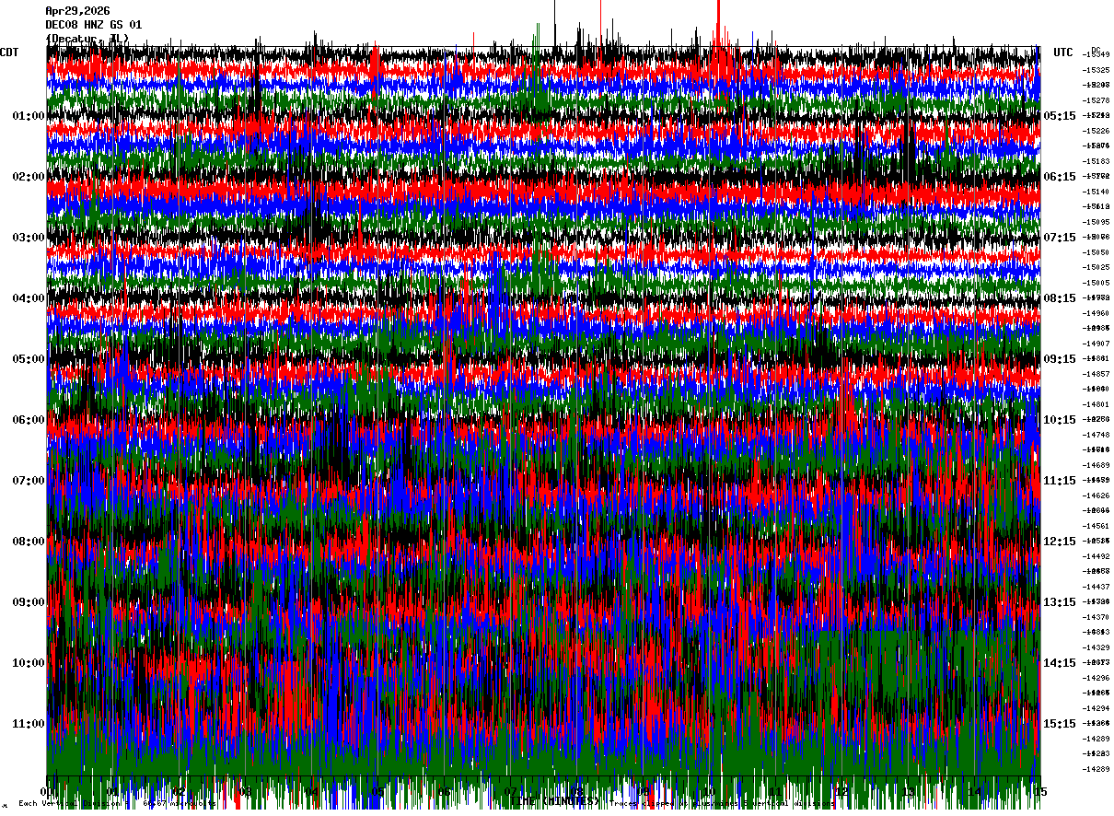Viewport: 1114px width, 816px height.
Task: Select the DC offset value -14296
Action: [x=1096, y=678]
